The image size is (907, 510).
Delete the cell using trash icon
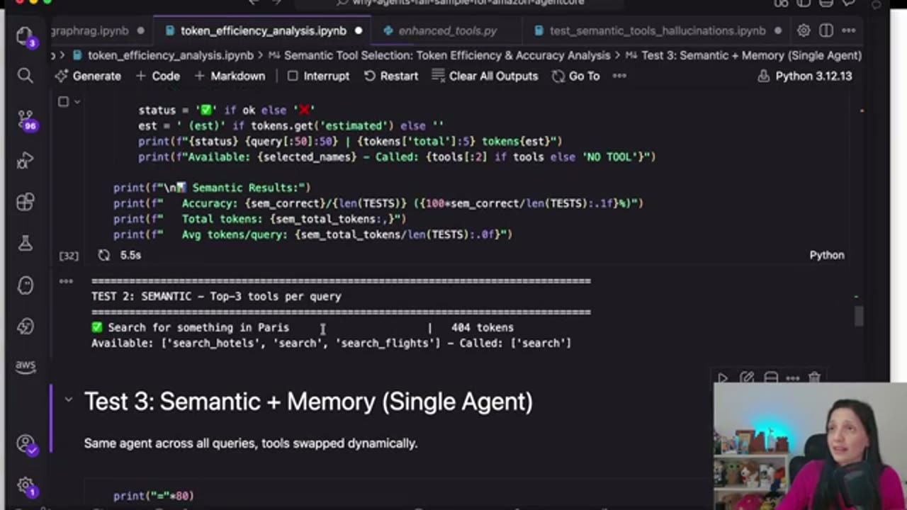click(814, 378)
